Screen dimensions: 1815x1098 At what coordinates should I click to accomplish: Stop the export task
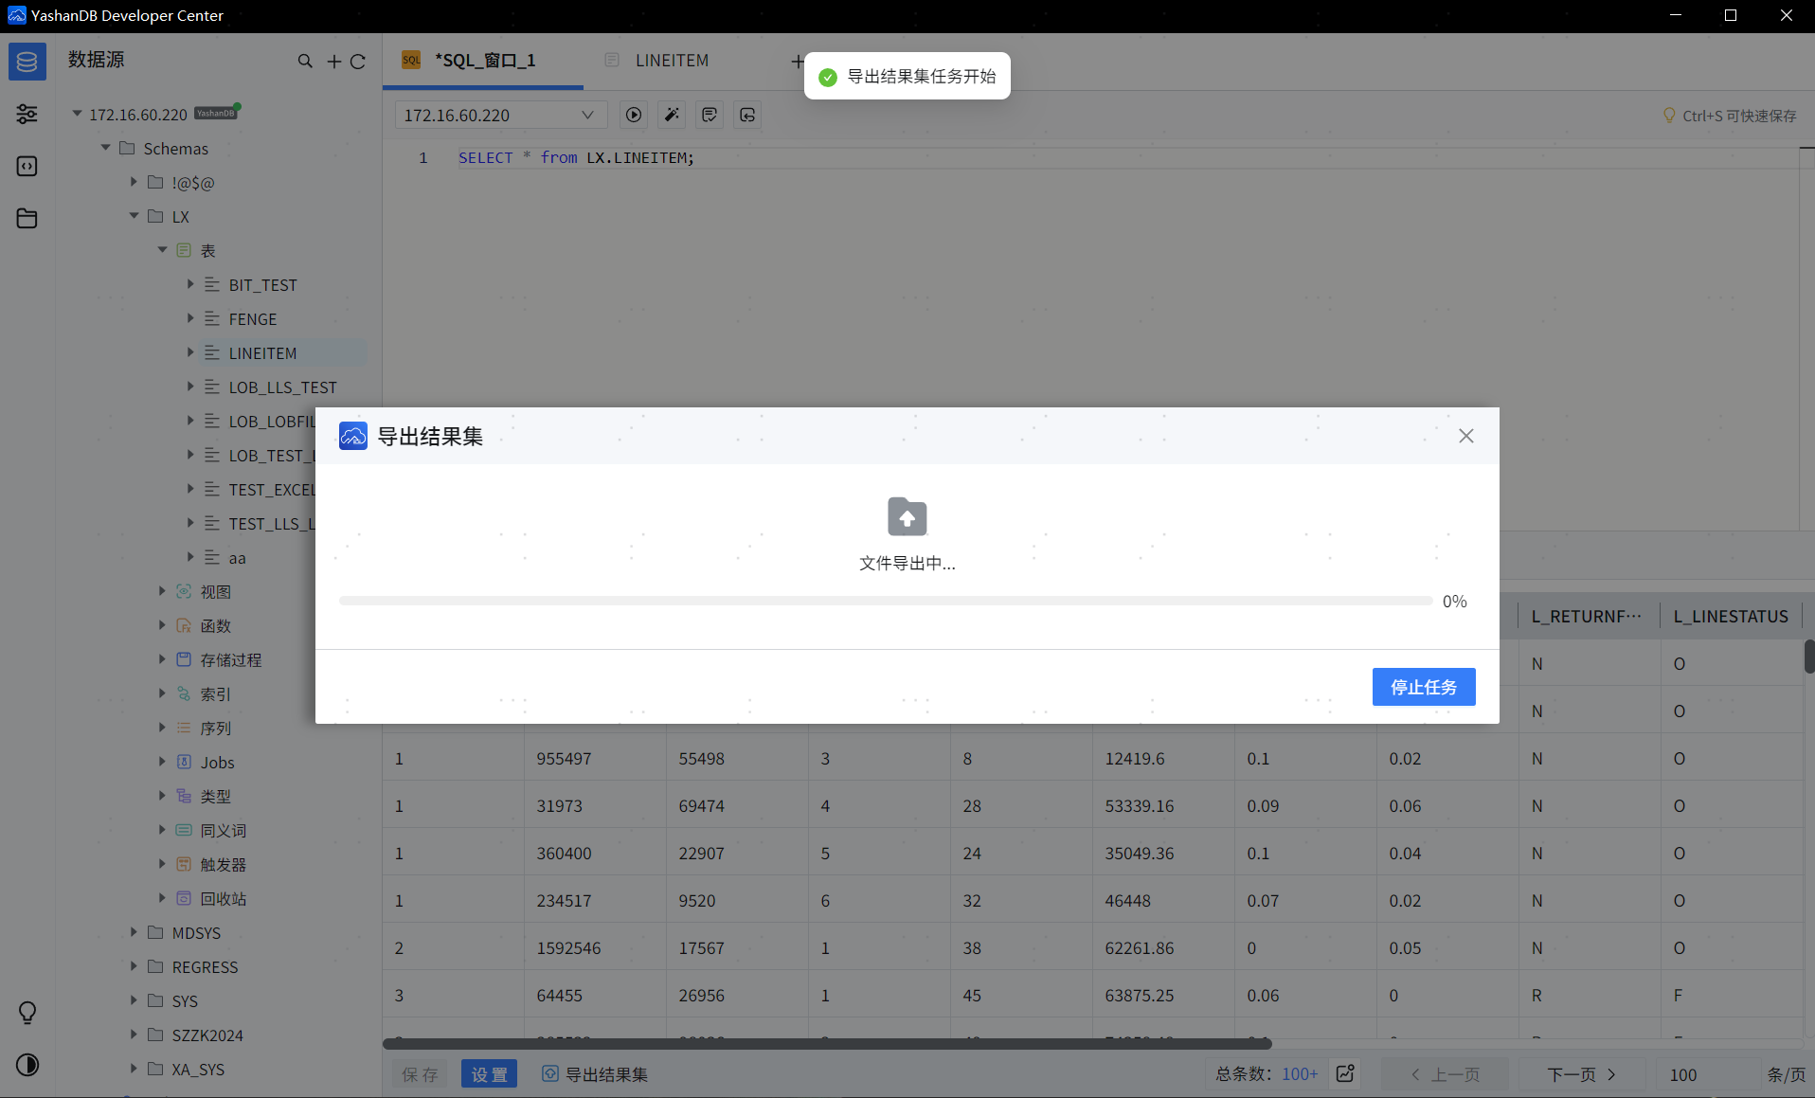click(x=1423, y=687)
